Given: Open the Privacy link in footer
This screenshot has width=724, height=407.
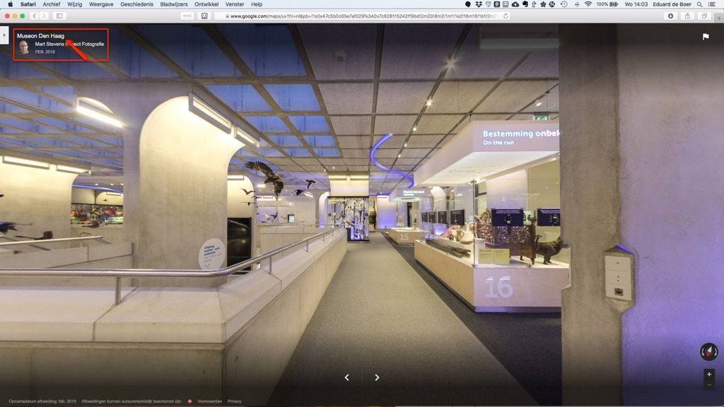Looking at the screenshot, I should coord(234,401).
